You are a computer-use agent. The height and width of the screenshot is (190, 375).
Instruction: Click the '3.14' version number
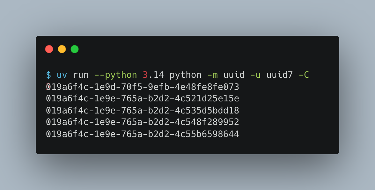click(153, 75)
